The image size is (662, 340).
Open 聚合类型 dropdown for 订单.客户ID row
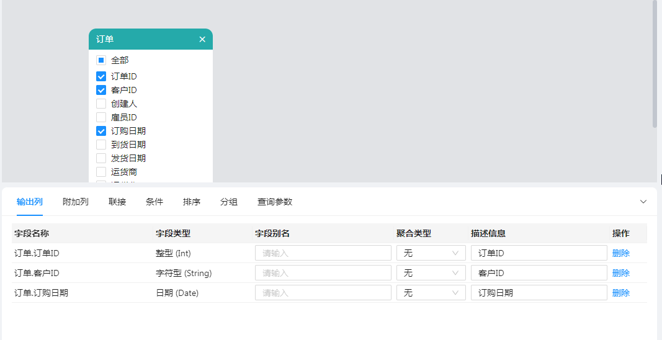coord(431,273)
